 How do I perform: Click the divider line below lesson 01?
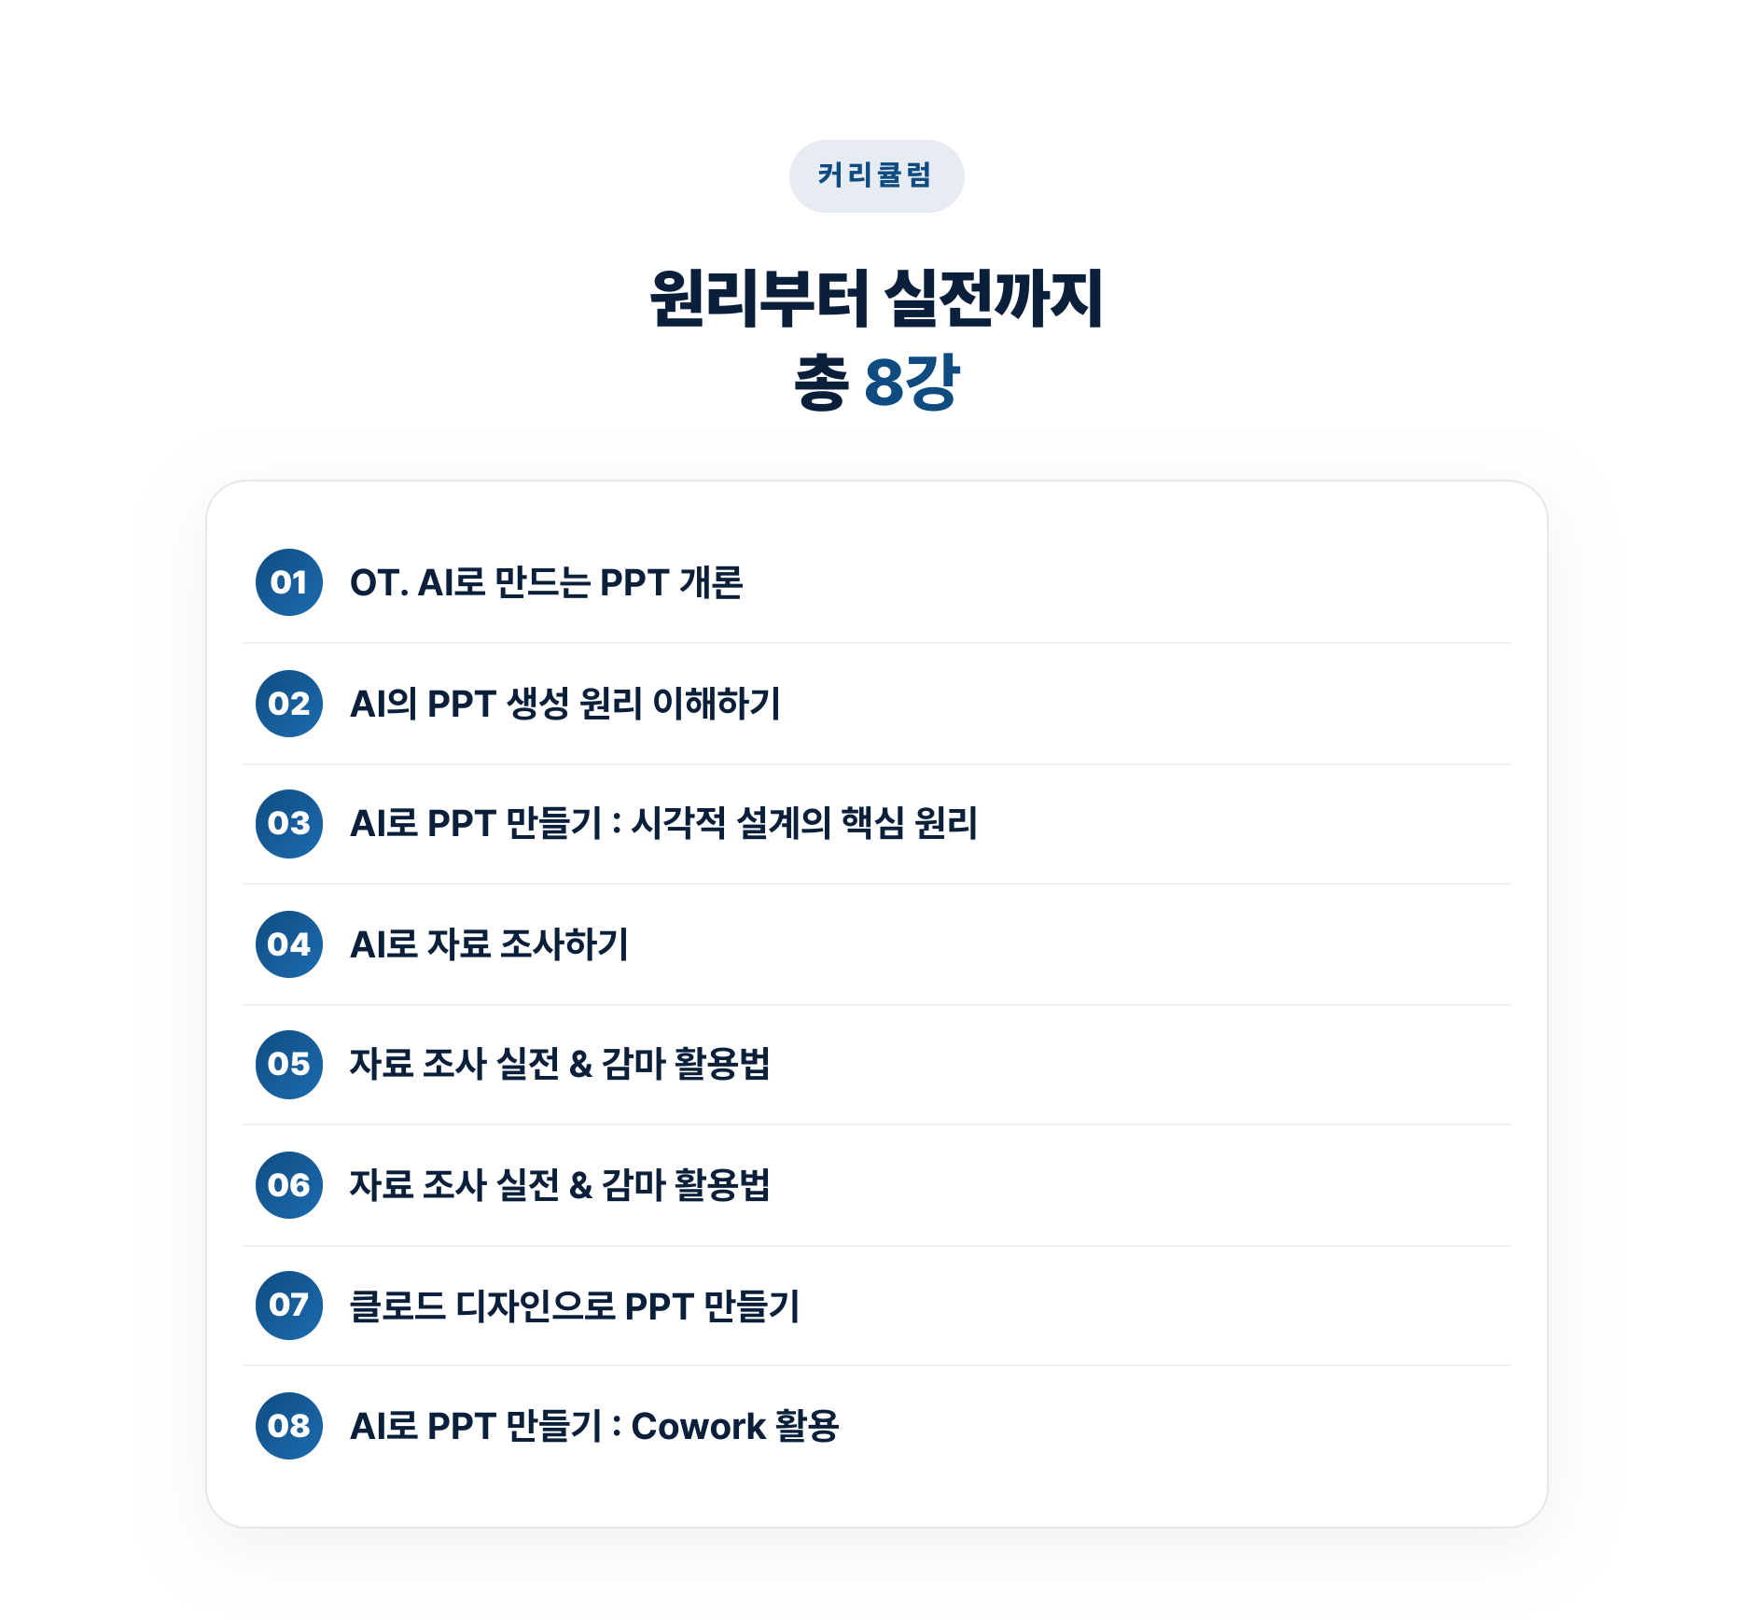tap(877, 643)
